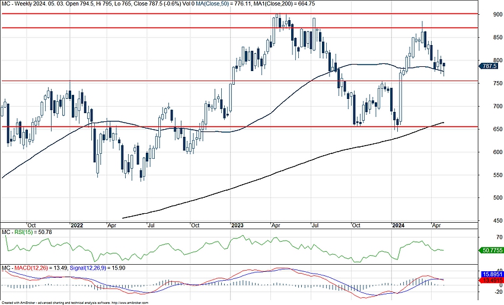Click the 2022 year label on time axis

77,226
